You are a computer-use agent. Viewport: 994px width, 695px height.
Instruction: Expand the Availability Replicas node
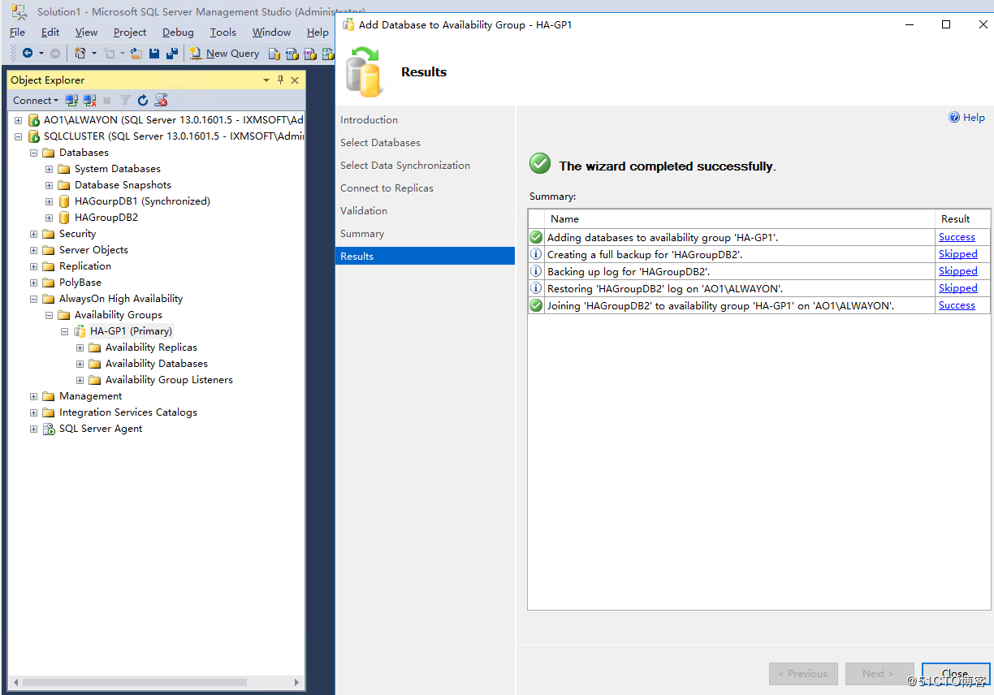[80, 347]
